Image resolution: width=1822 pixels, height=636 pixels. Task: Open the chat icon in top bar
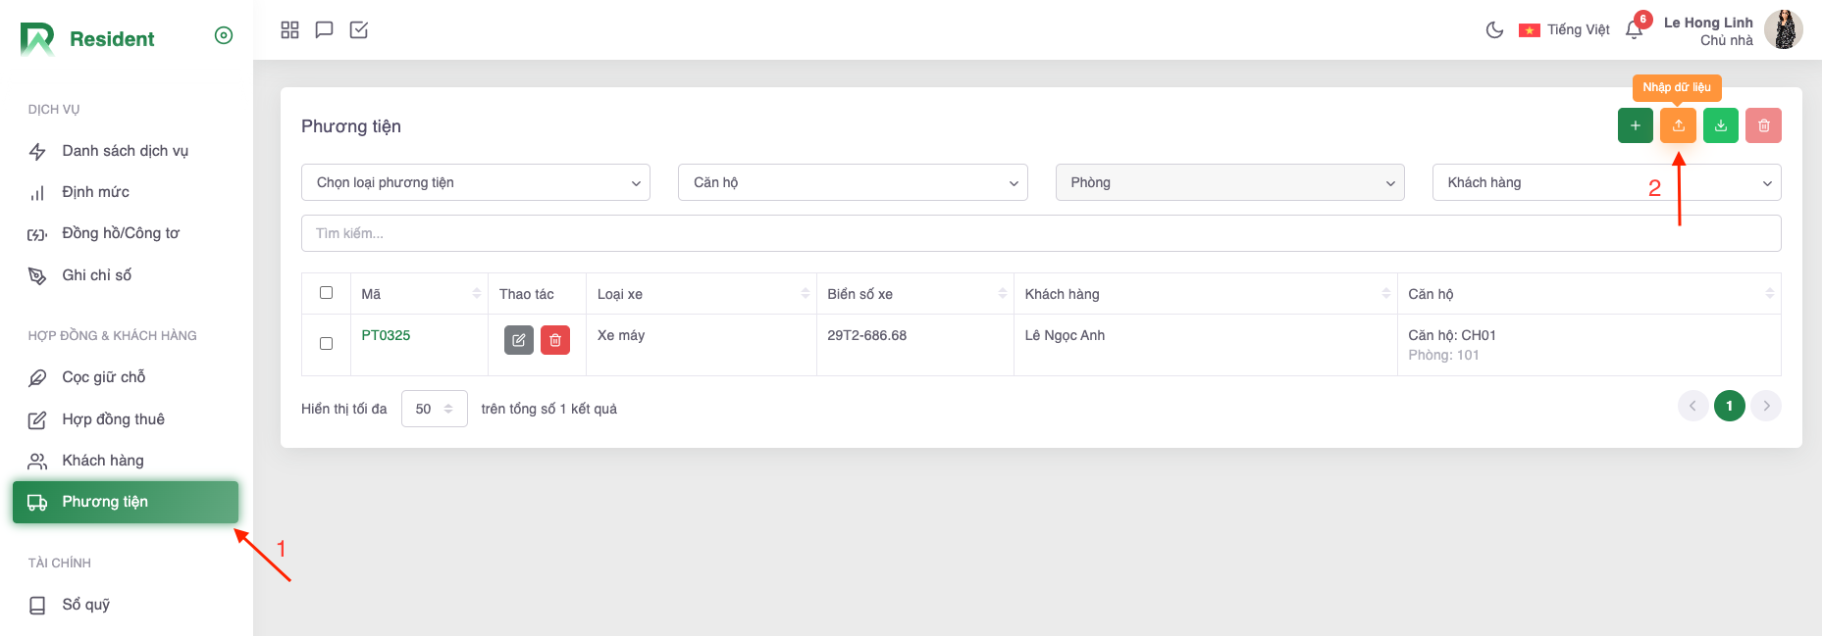(324, 30)
